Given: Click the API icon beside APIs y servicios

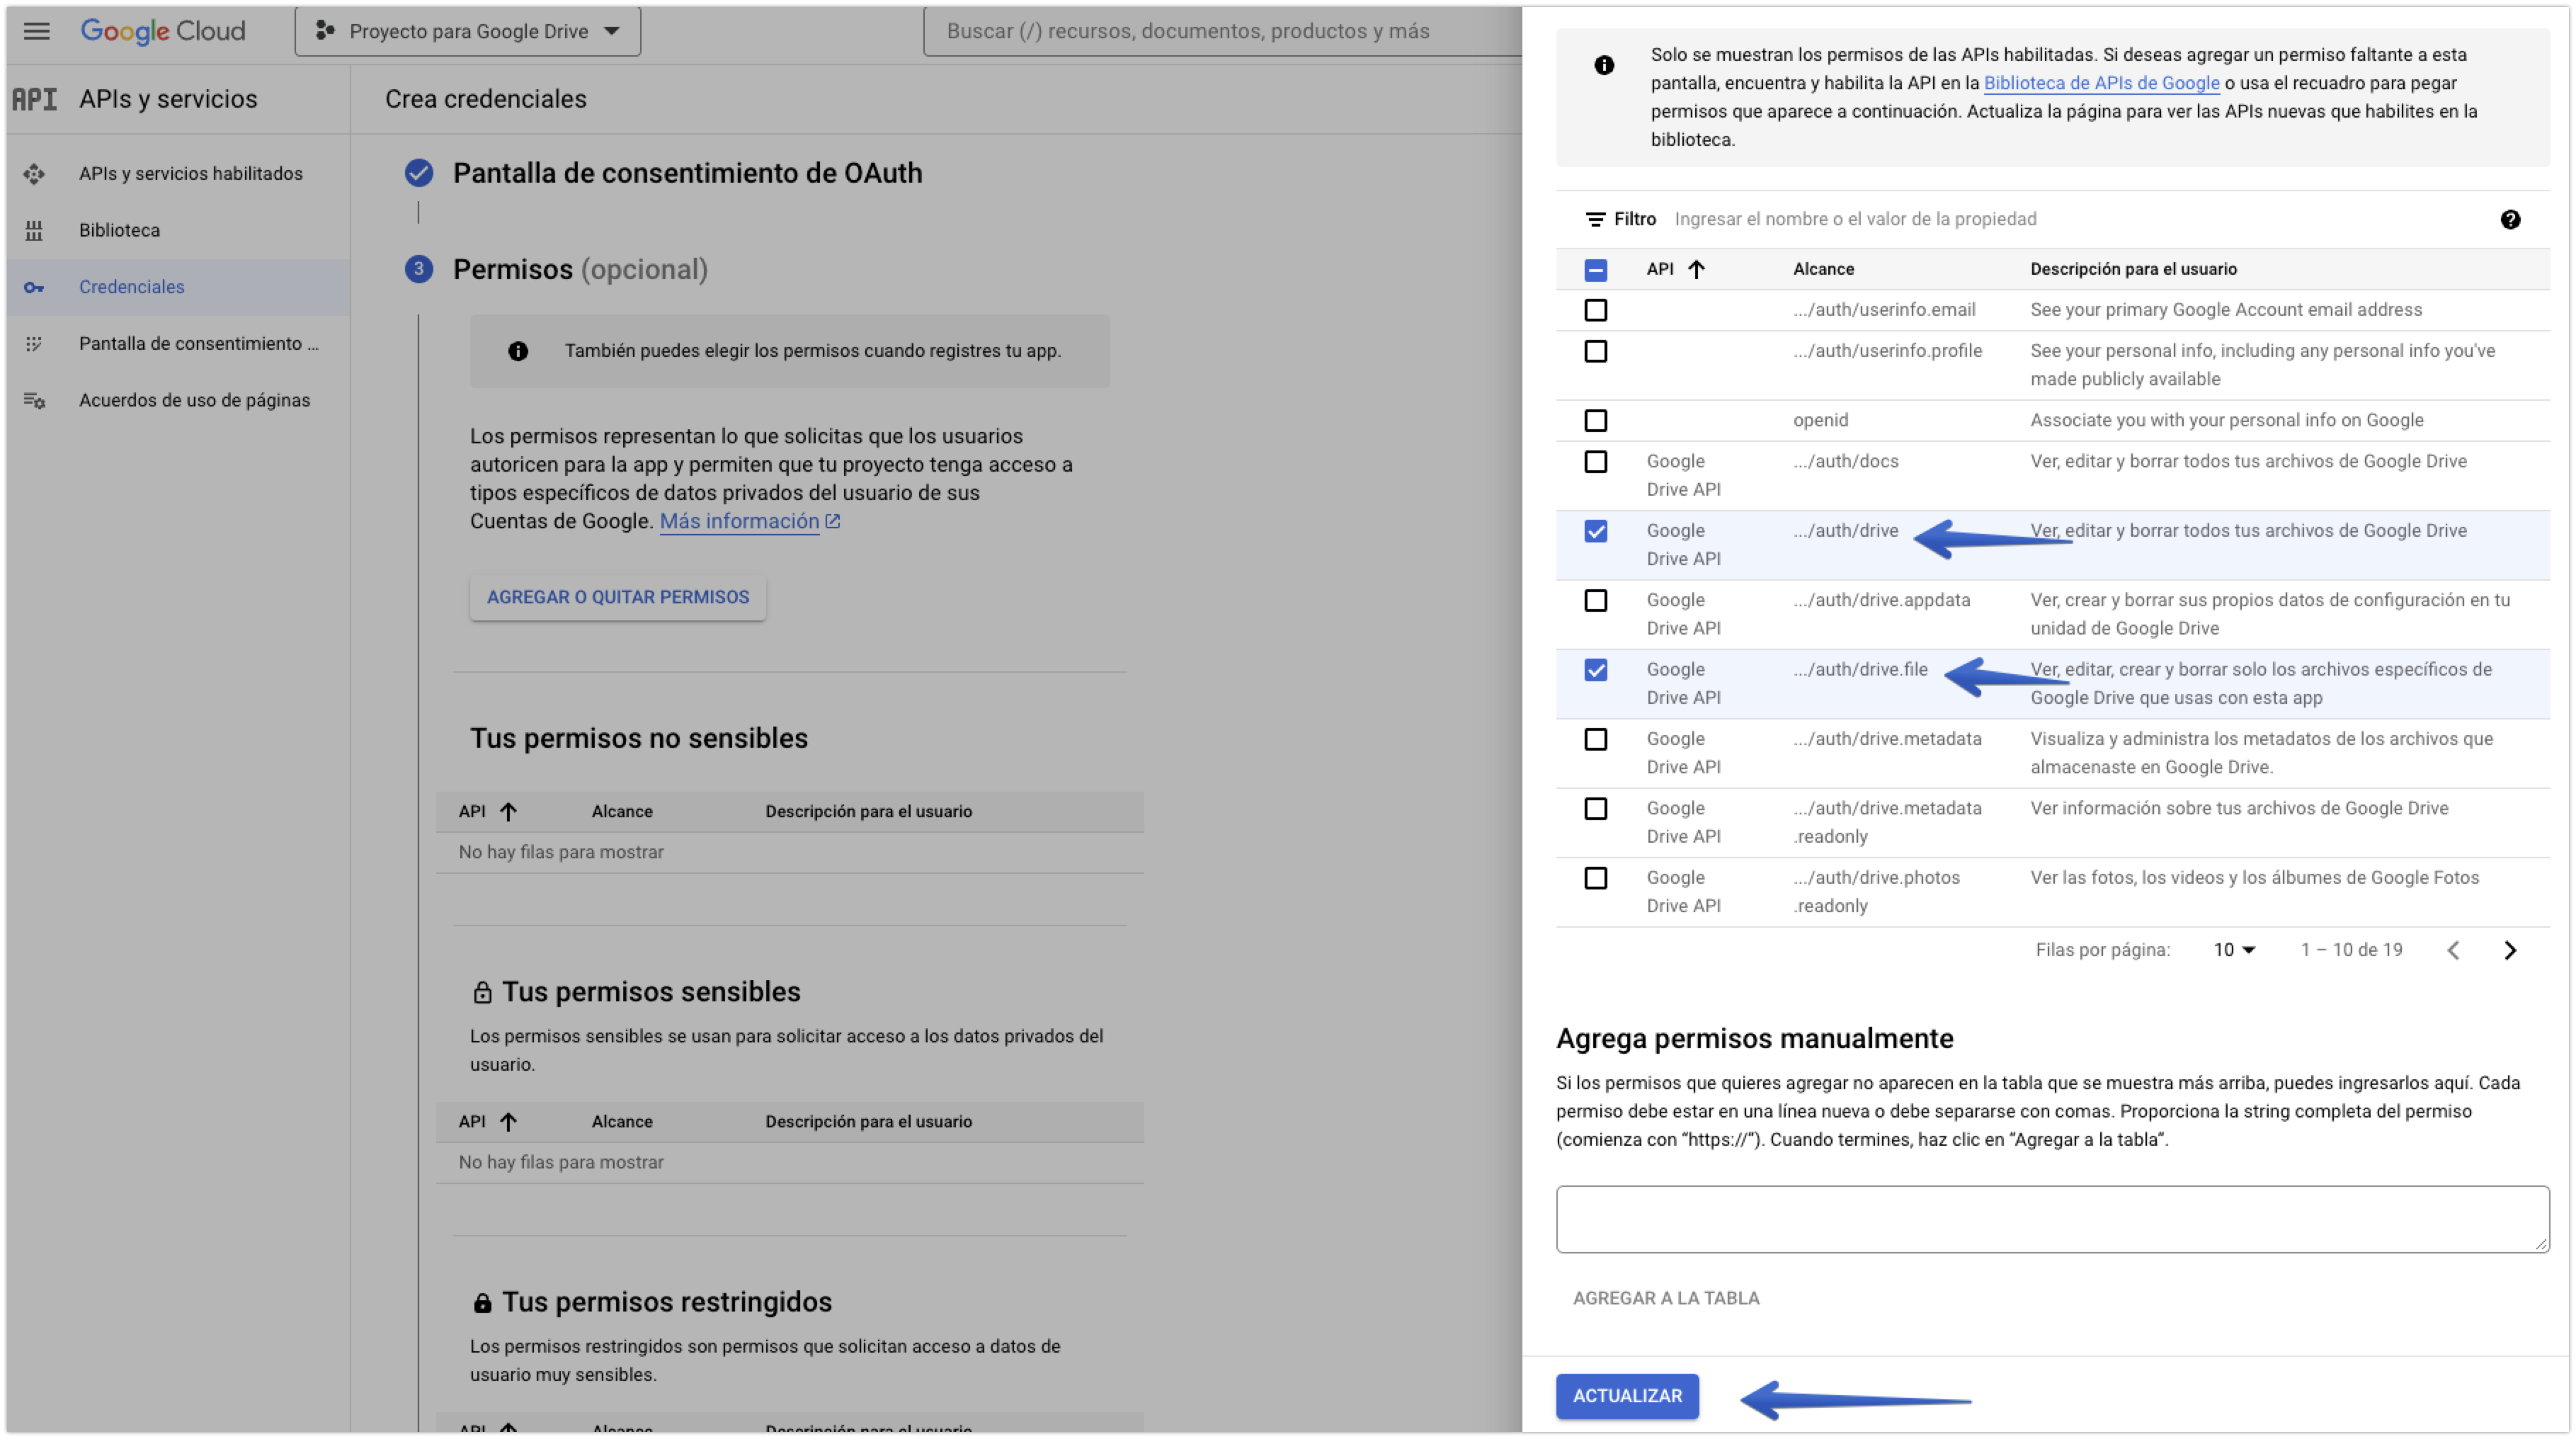Looking at the screenshot, I should coord(34,99).
